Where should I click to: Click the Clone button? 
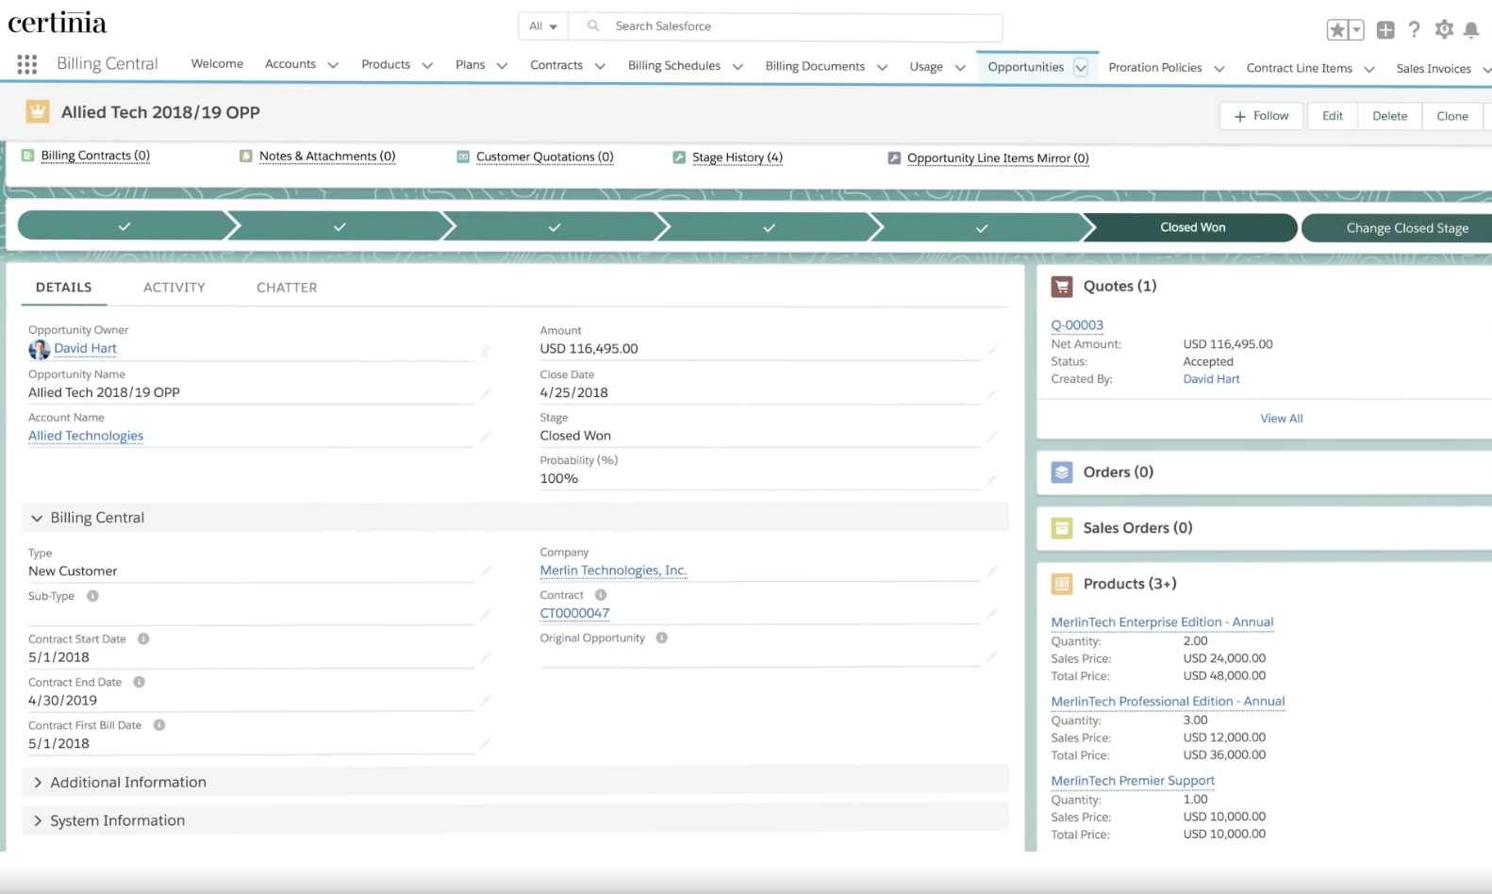pos(1452,116)
